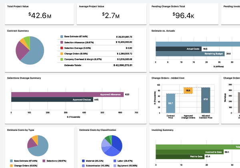The height and width of the screenshot is (168, 240).
Task: Click the blue Contract Price column
Action: click(170, 103)
